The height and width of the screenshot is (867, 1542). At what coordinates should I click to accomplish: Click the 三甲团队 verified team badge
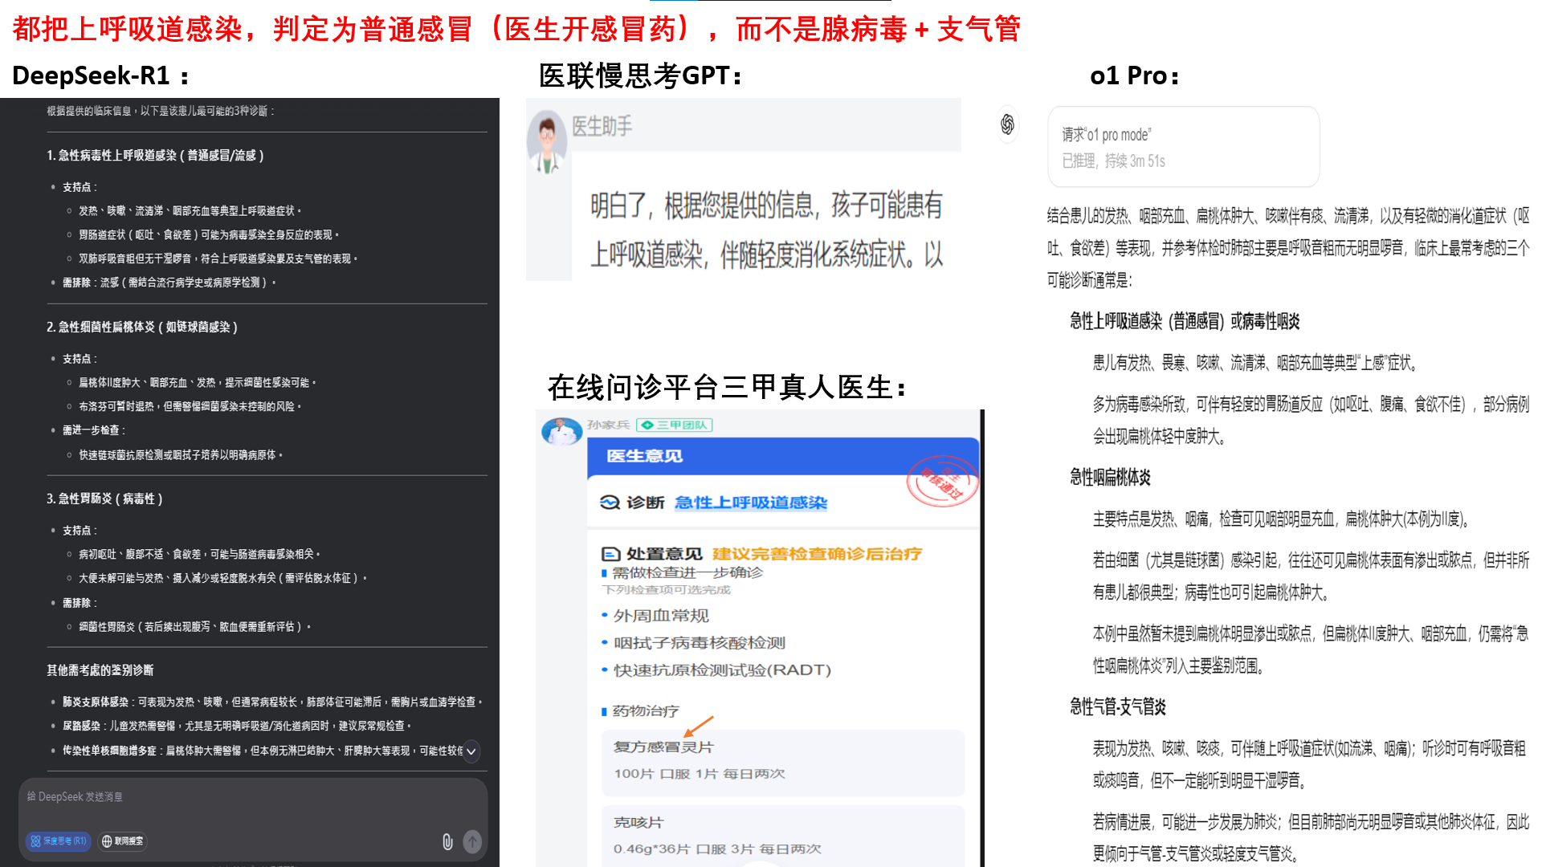pos(675,425)
